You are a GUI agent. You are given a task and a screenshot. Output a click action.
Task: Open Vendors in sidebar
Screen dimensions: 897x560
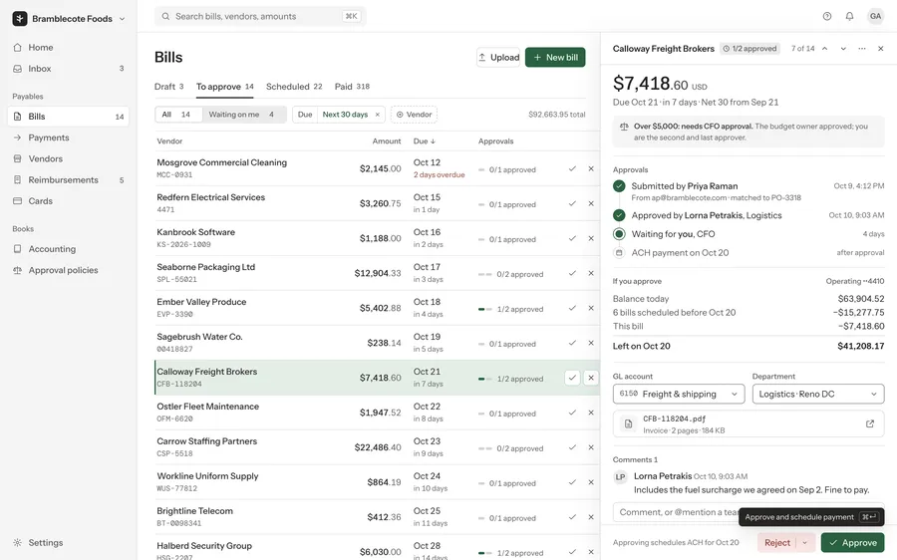tap(68, 159)
